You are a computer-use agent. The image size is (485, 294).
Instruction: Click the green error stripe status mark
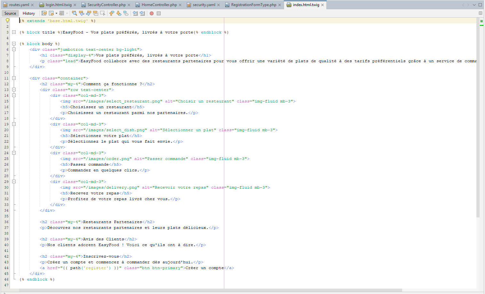click(x=481, y=21)
